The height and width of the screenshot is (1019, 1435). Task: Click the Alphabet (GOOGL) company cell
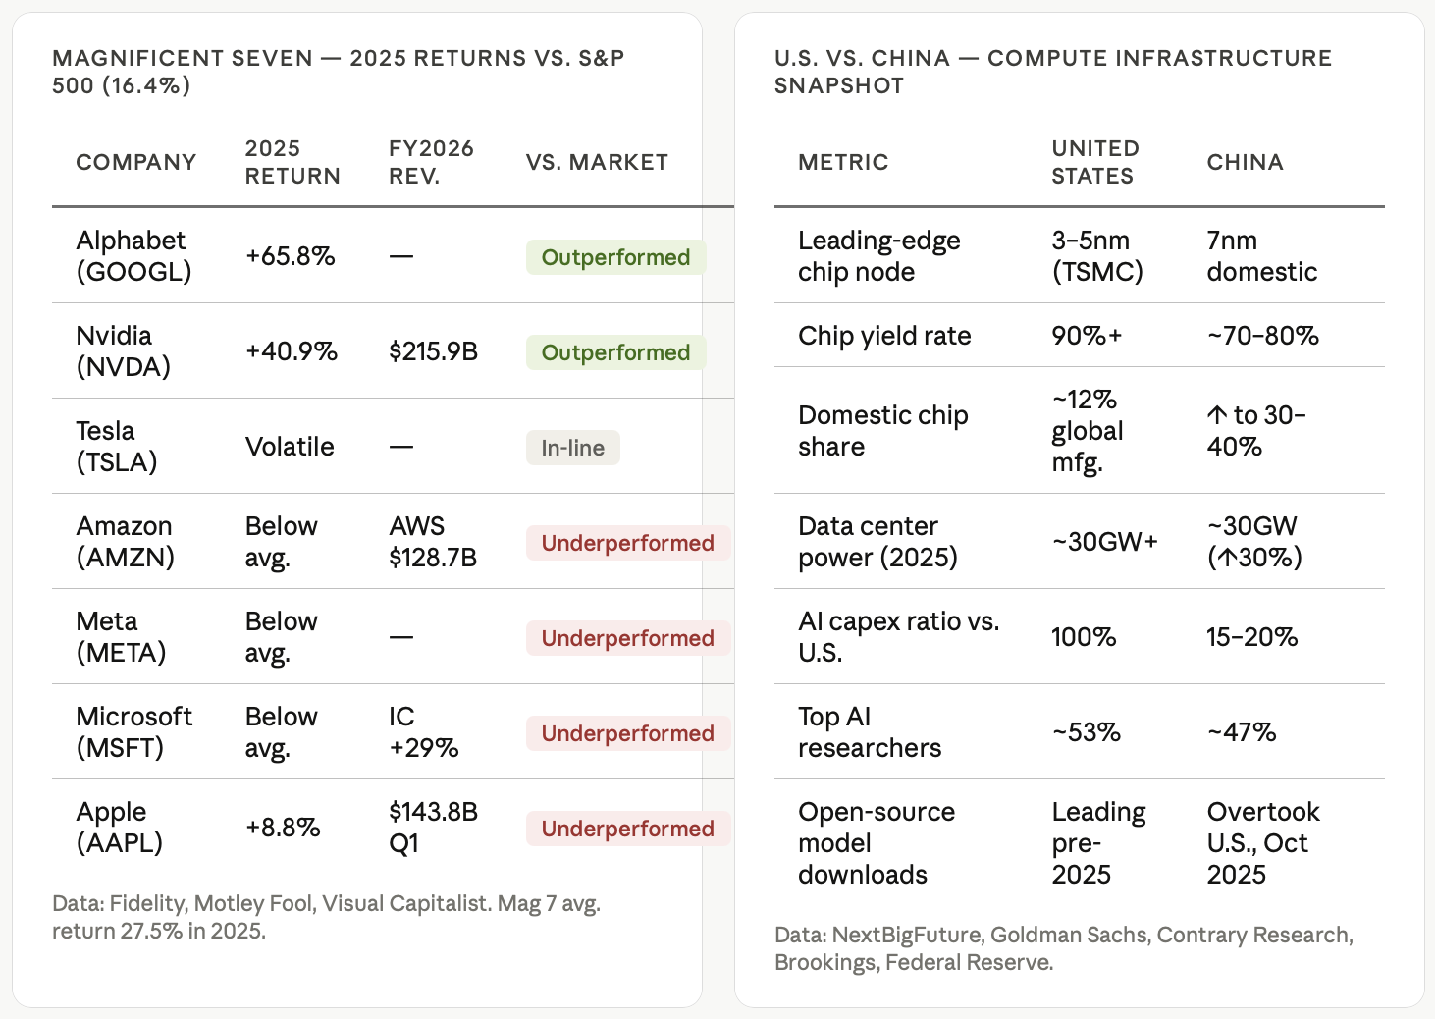point(133,256)
